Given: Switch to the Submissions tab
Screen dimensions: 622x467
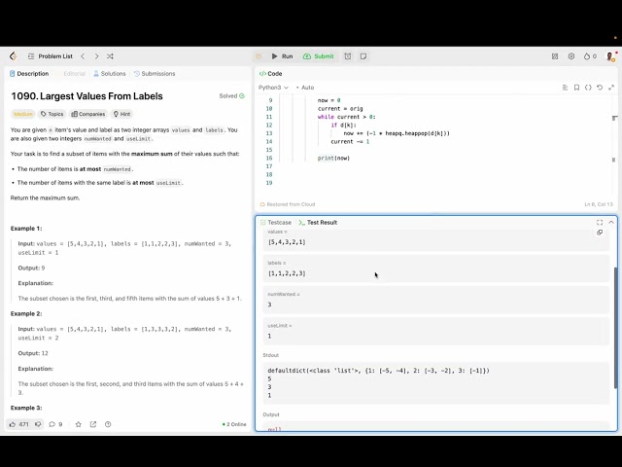Looking at the screenshot, I should [155, 74].
